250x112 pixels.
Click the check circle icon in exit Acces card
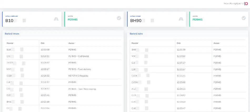point(244,18)
